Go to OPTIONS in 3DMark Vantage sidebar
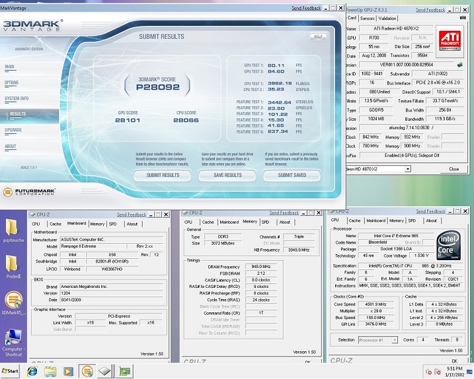This screenshot has height=379, width=474. [11, 83]
